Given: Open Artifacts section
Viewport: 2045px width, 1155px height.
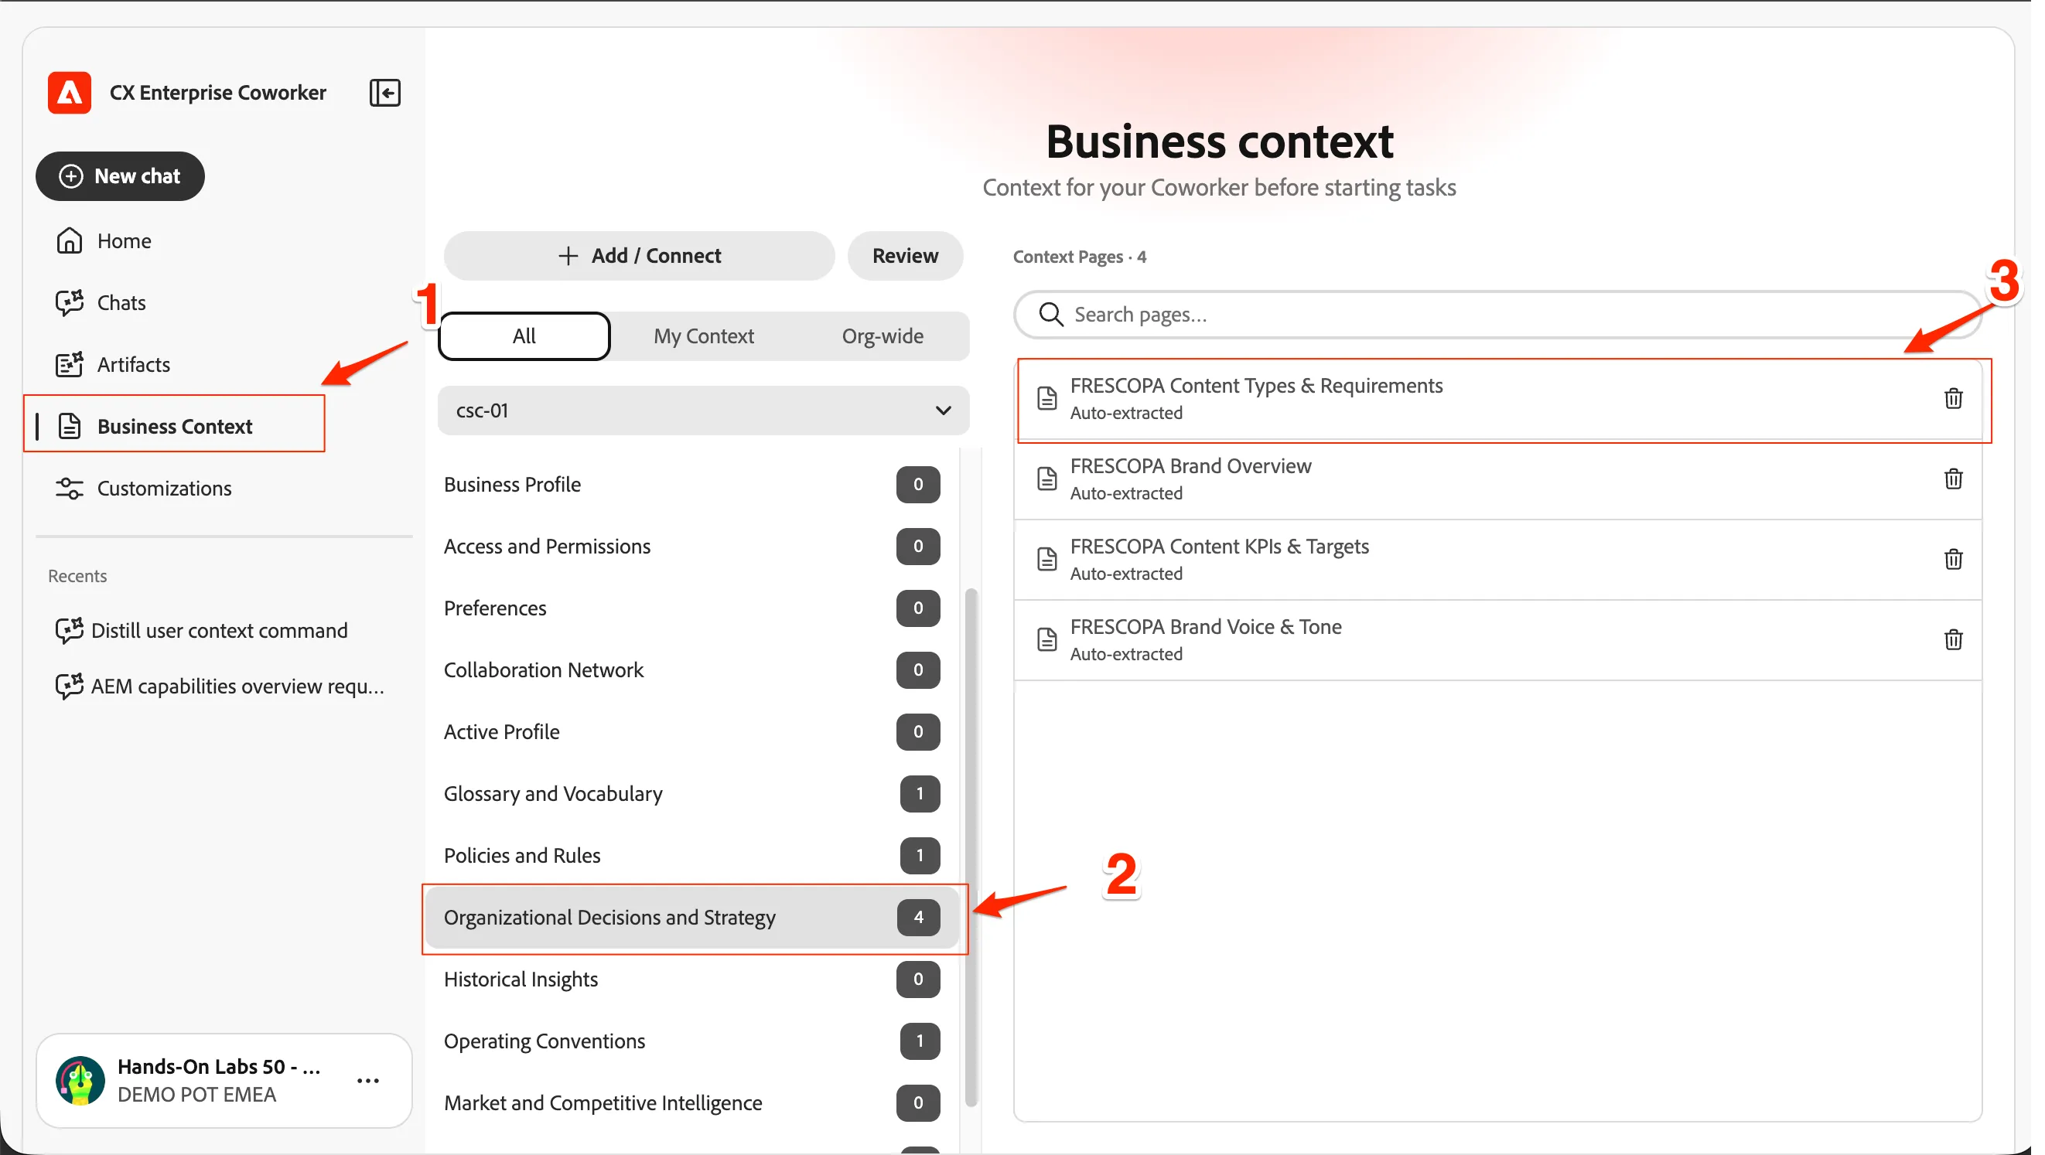Looking at the screenshot, I should click(x=224, y=364).
